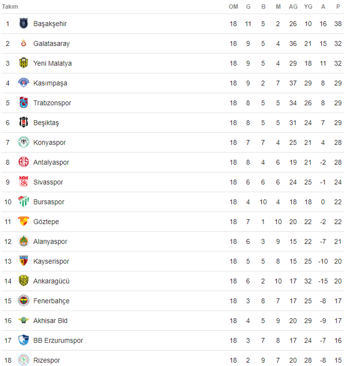Screen dimensions: 344x366
Task: Click the Beşiktaş eagle crest
Action: [x=24, y=122]
